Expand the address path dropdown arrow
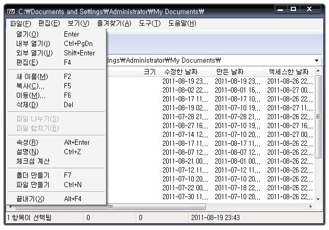The height and width of the screenshot is (230, 329). point(316,61)
